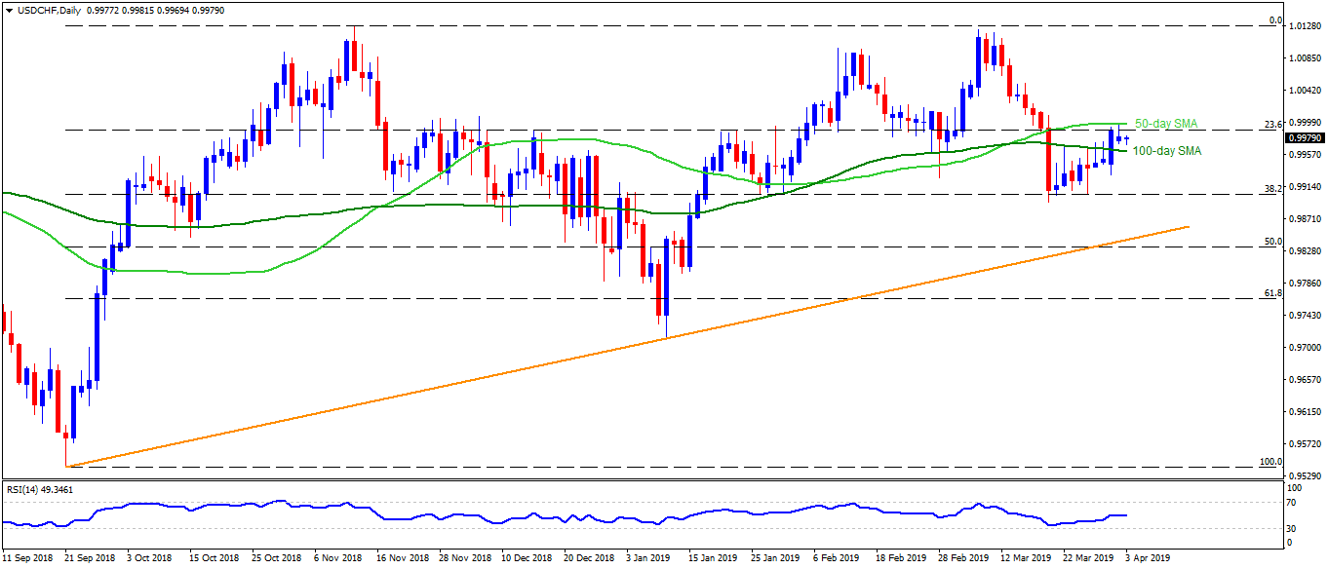Click the 100.0 Fibonacci level label
This screenshot has width=1328, height=569.
(1269, 461)
